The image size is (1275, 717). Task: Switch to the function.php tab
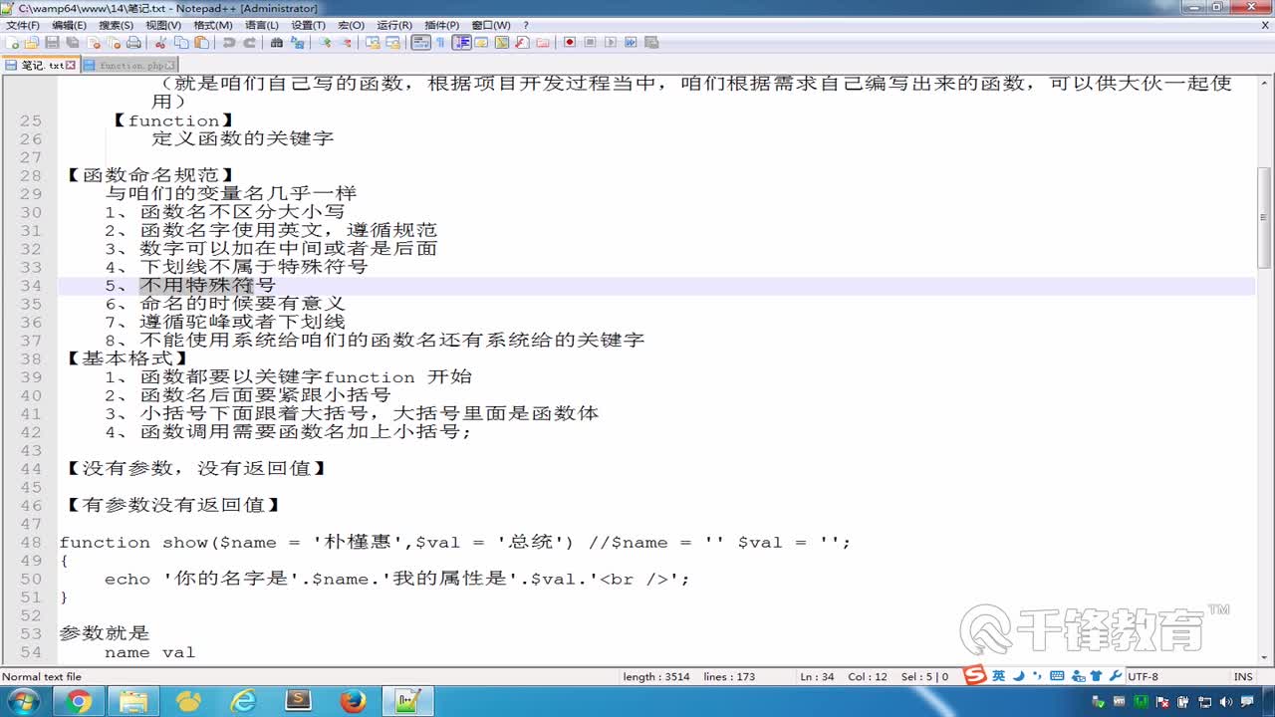pyautogui.click(x=127, y=64)
